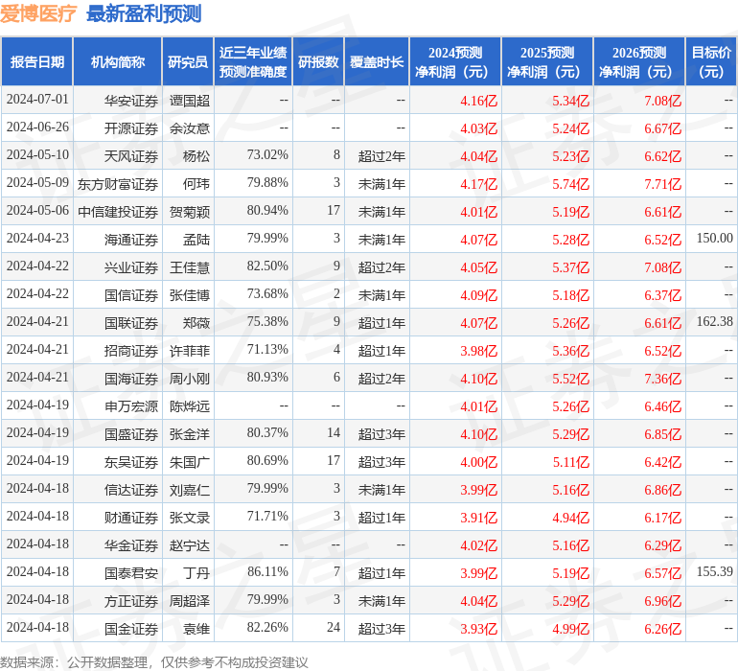Click 2026 forecast 7.36亿

tap(662, 379)
